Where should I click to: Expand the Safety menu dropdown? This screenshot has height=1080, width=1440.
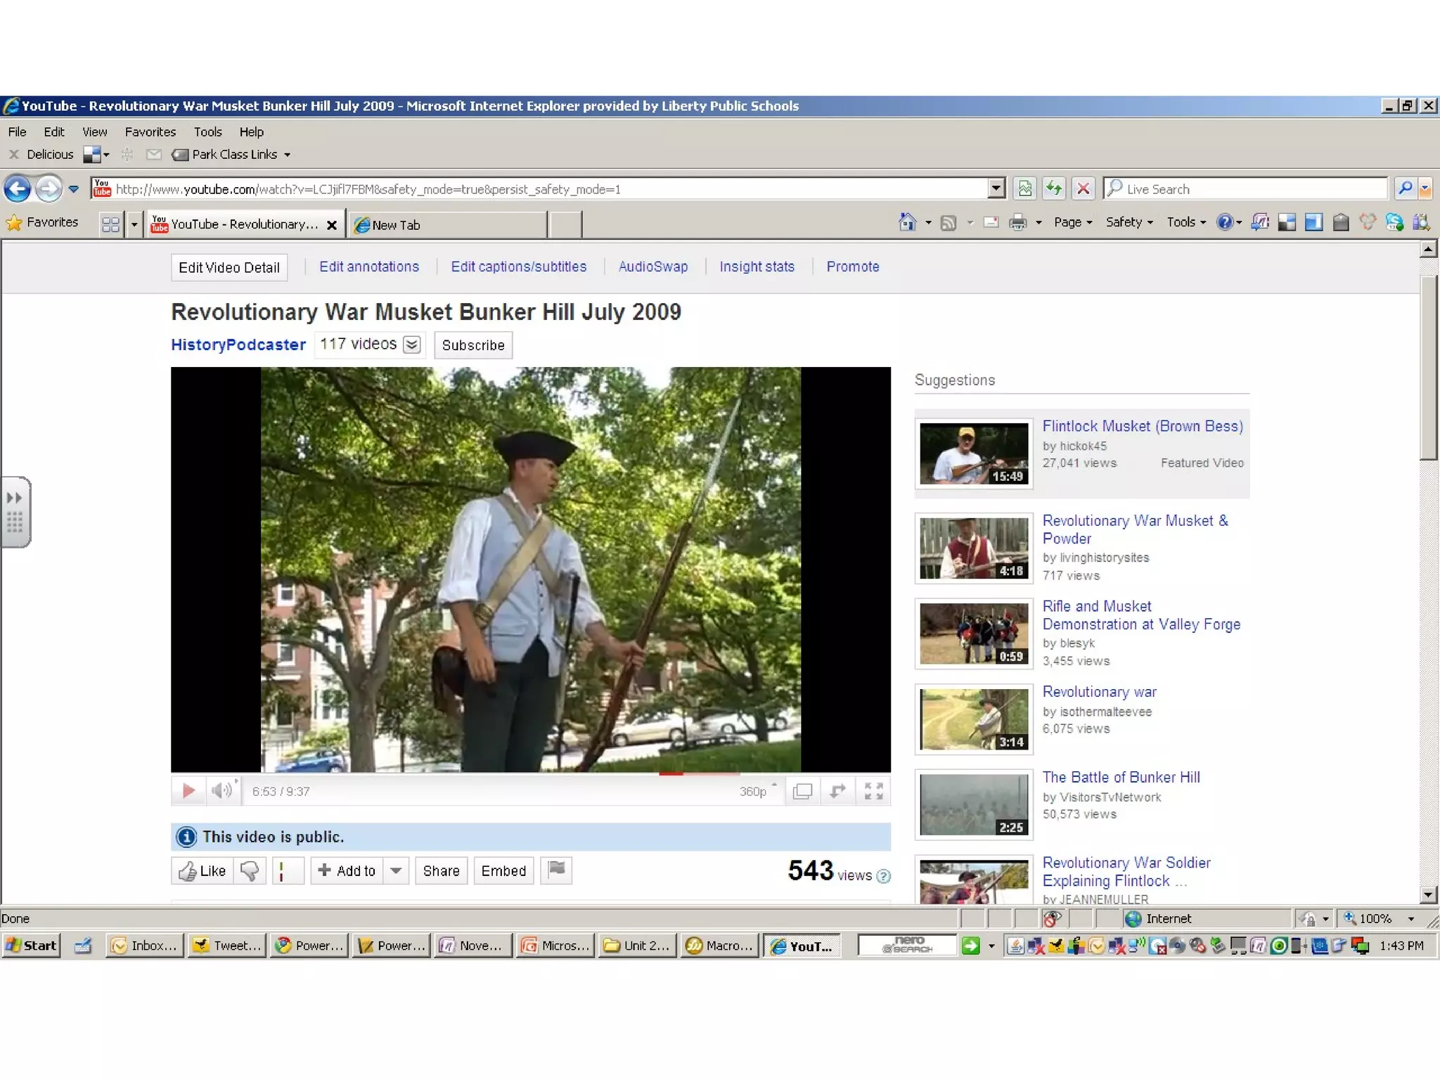1129,222
